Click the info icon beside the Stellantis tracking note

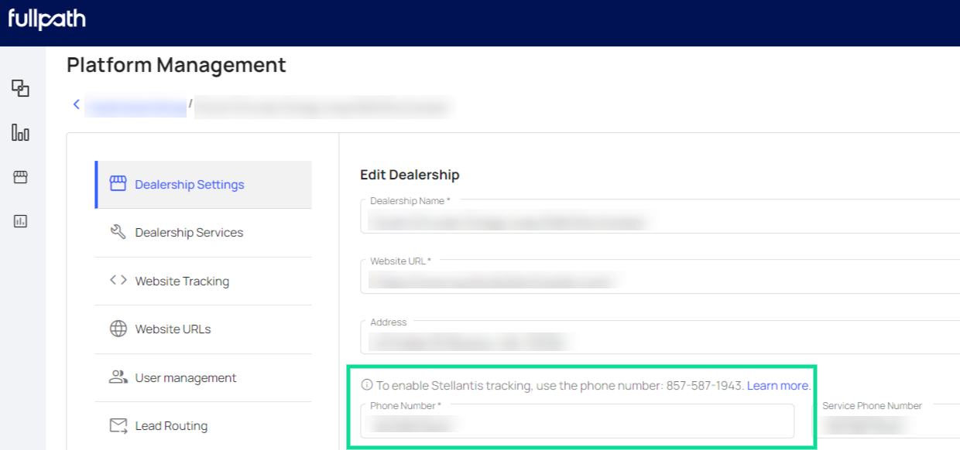[x=367, y=385]
